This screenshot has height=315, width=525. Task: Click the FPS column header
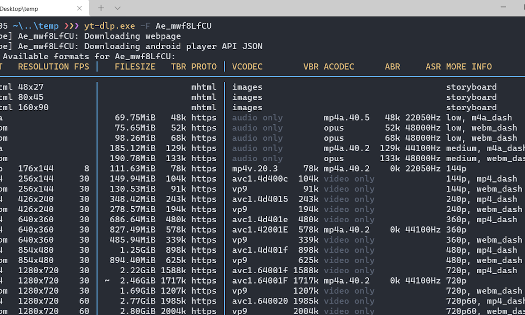pos(82,66)
